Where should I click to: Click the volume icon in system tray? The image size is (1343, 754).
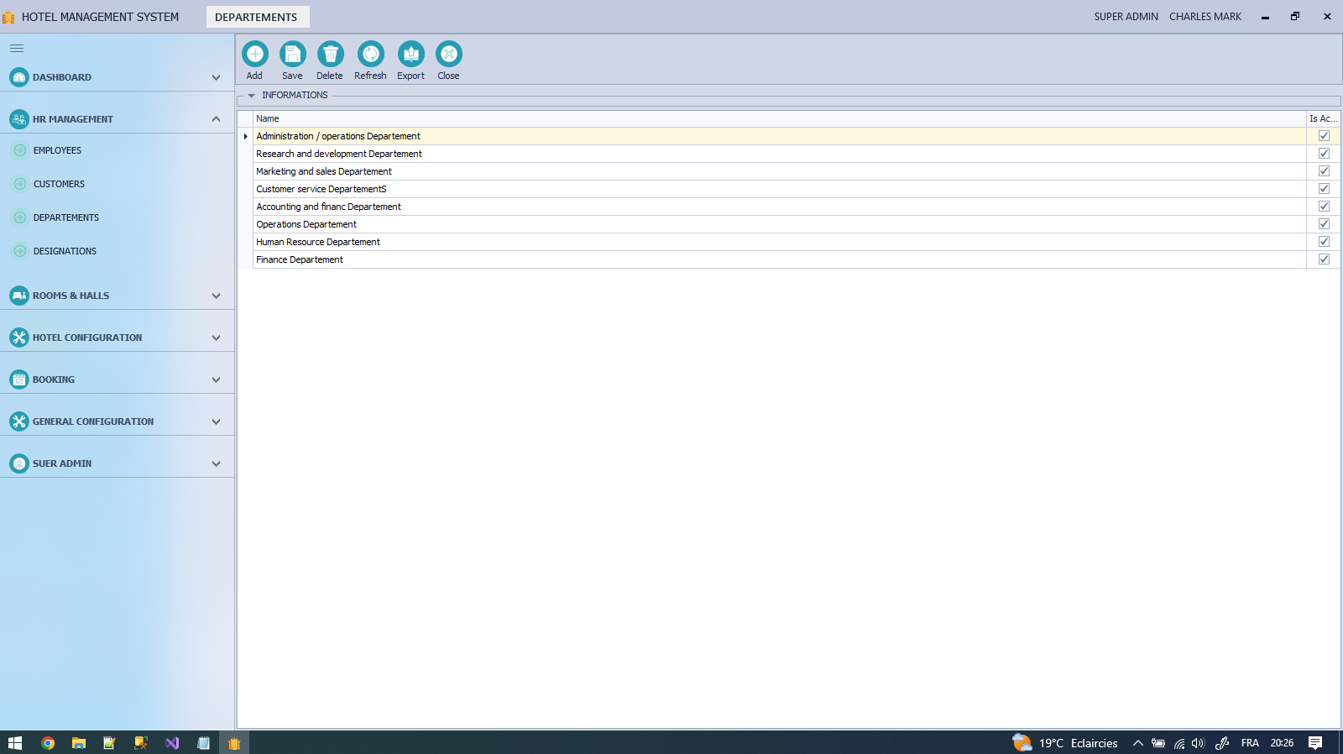click(x=1198, y=743)
